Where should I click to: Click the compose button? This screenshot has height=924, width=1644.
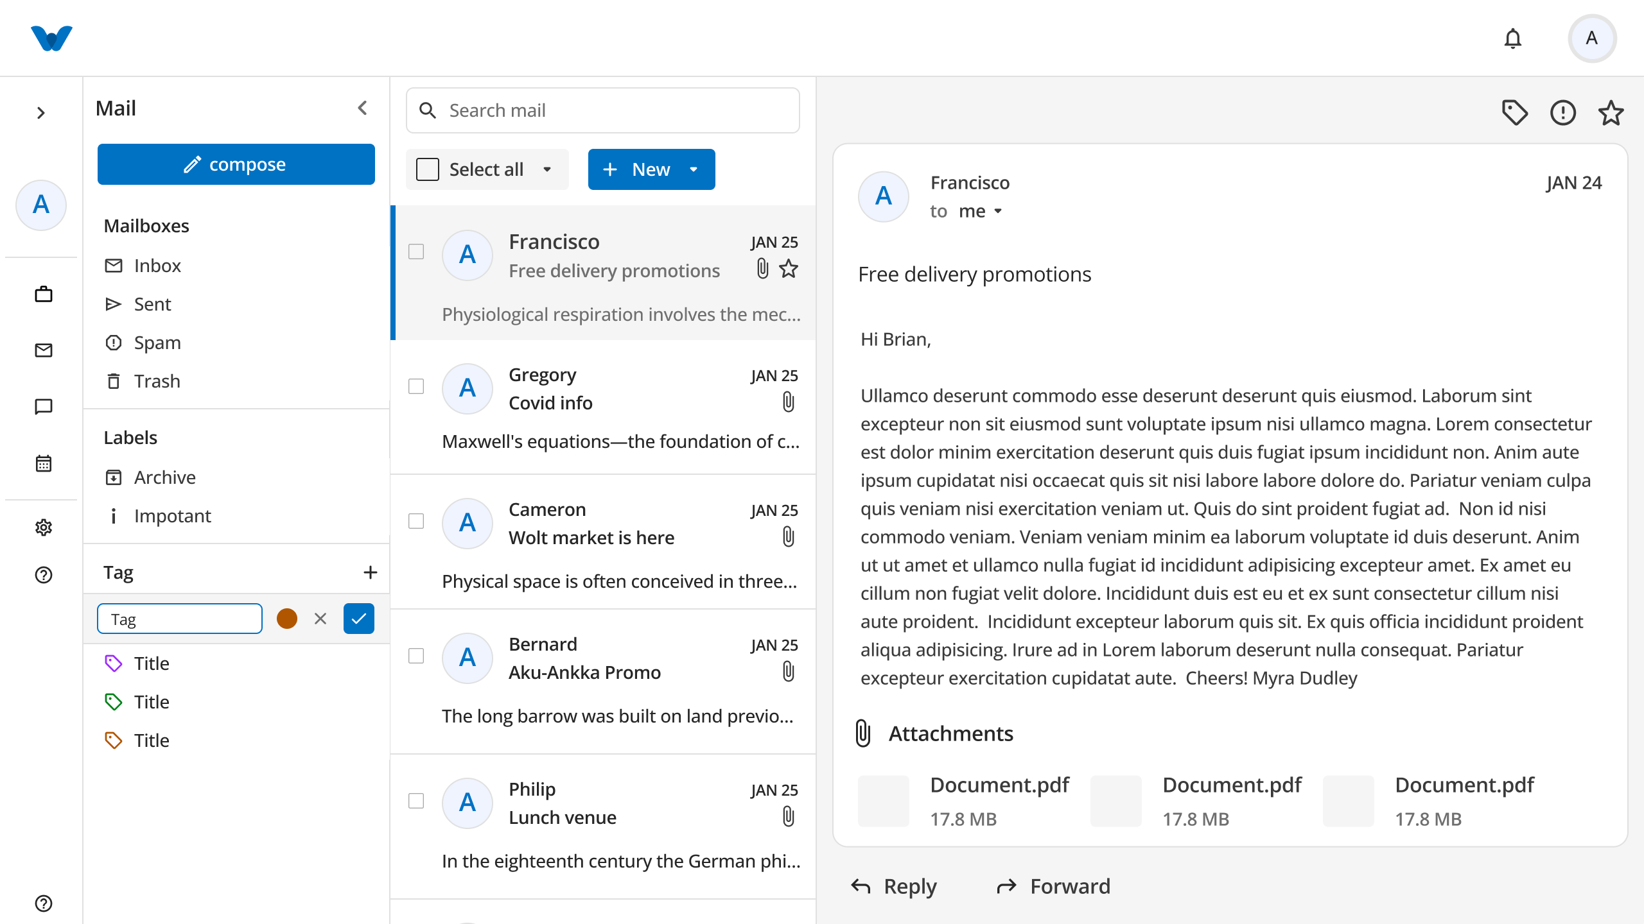click(236, 164)
